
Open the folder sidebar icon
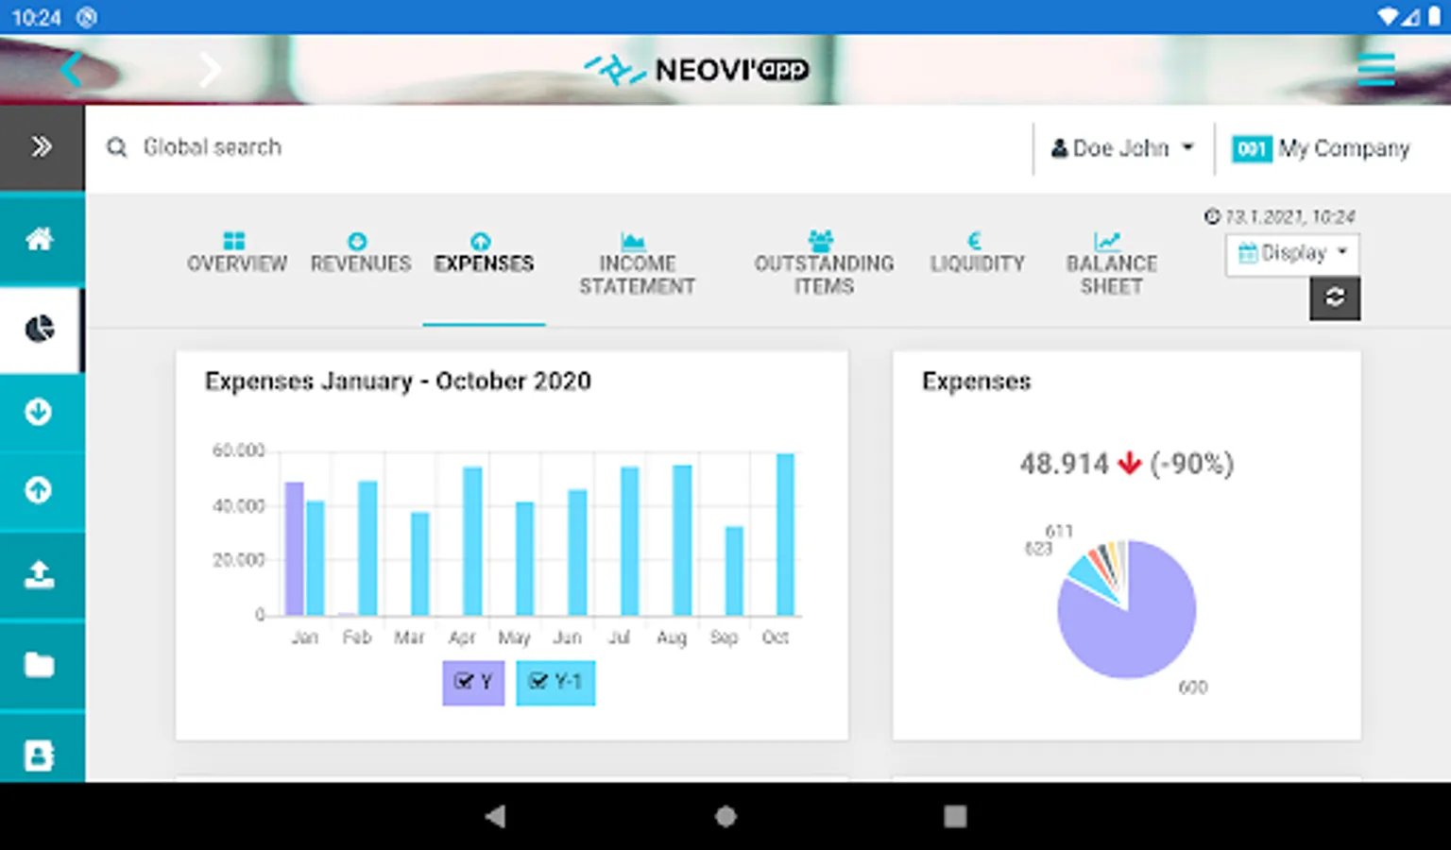[x=40, y=665]
